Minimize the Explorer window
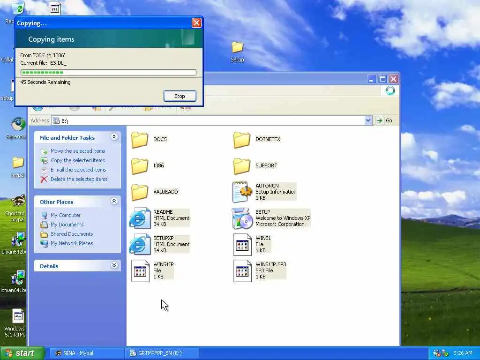The width and height of the screenshot is (480, 360). coord(371,79)
